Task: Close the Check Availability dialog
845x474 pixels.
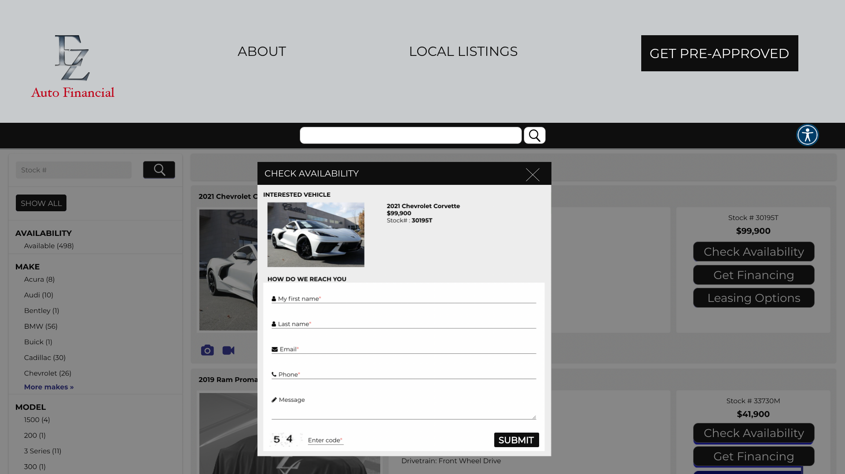Action: pyautogui.click(x=533, y=175)
